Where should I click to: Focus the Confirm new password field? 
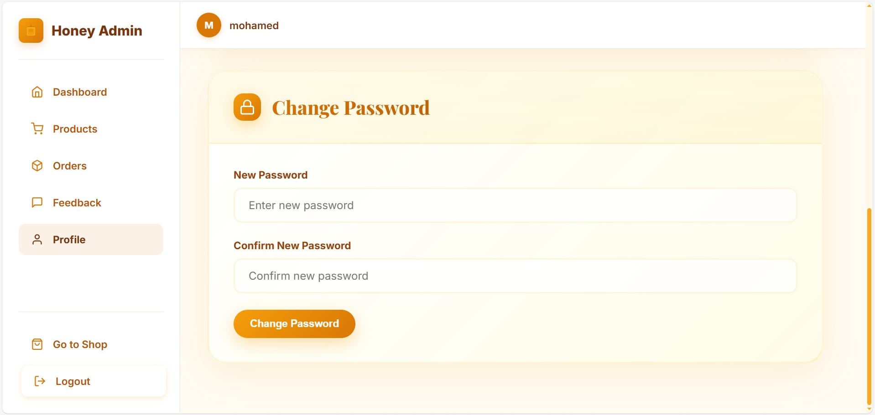point(515,276)
